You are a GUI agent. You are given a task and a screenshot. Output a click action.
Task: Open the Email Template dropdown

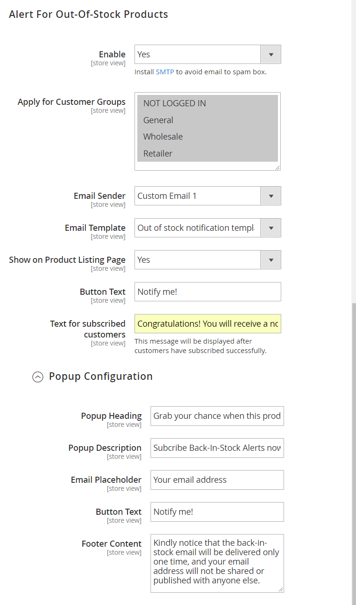point(207,228)
